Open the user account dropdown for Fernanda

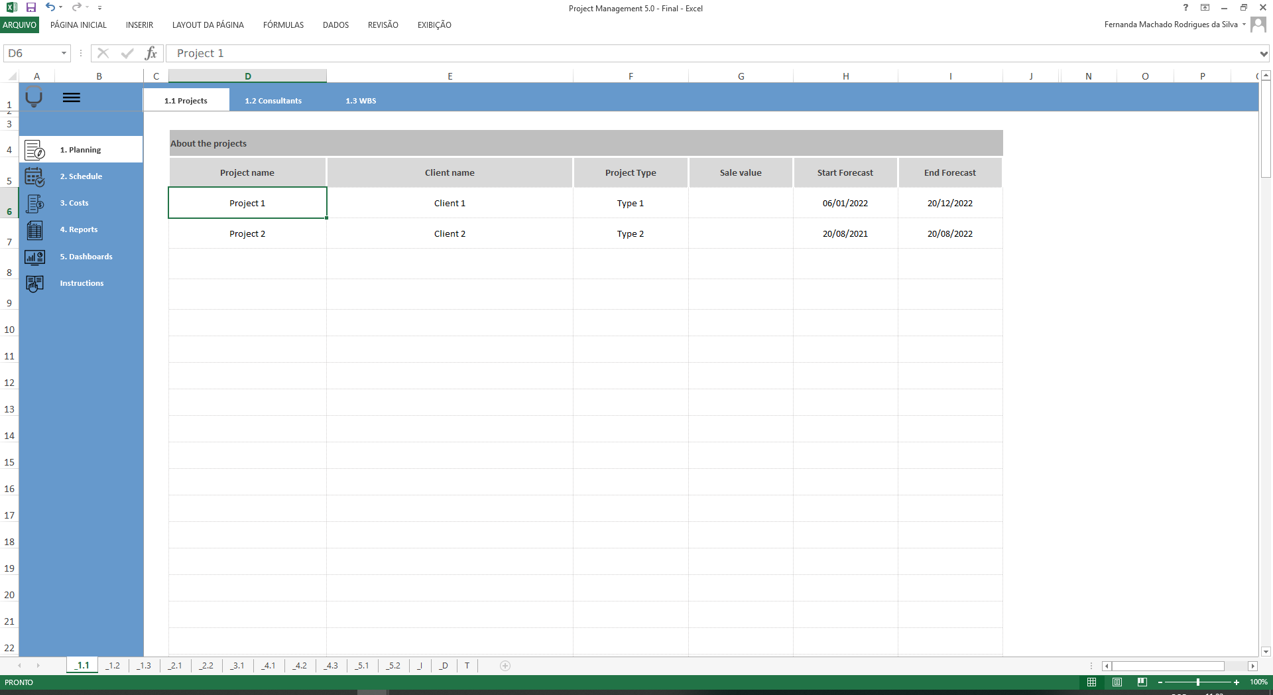1243,24
